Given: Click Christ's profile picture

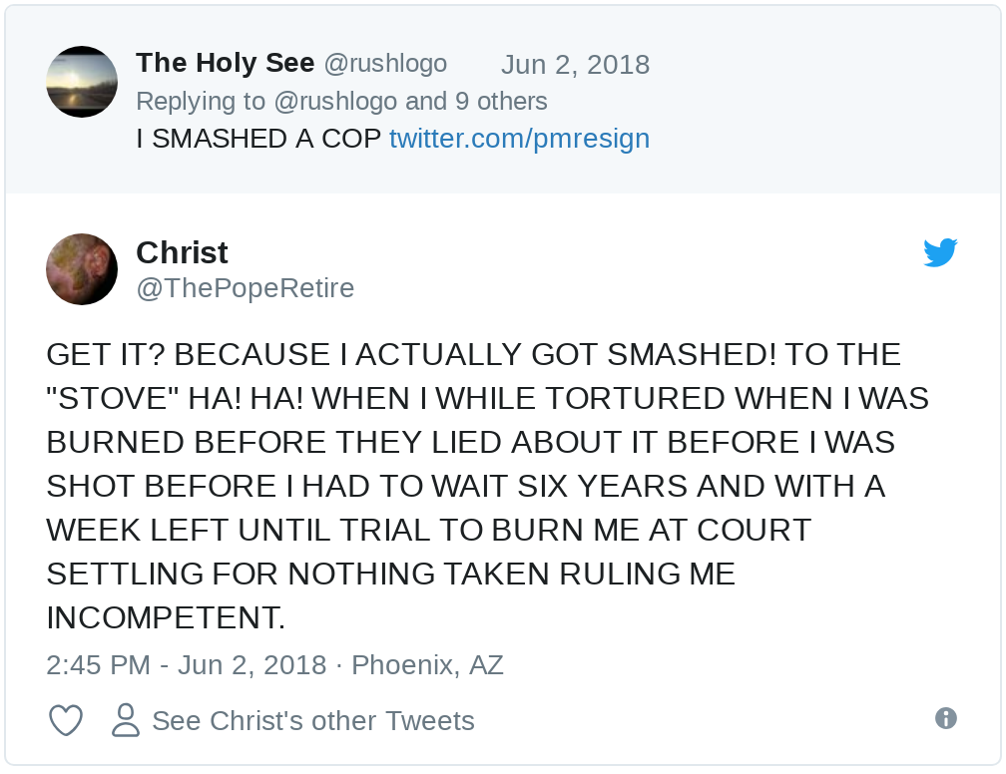Looking at the screenshot, I should tap(82, 269).
